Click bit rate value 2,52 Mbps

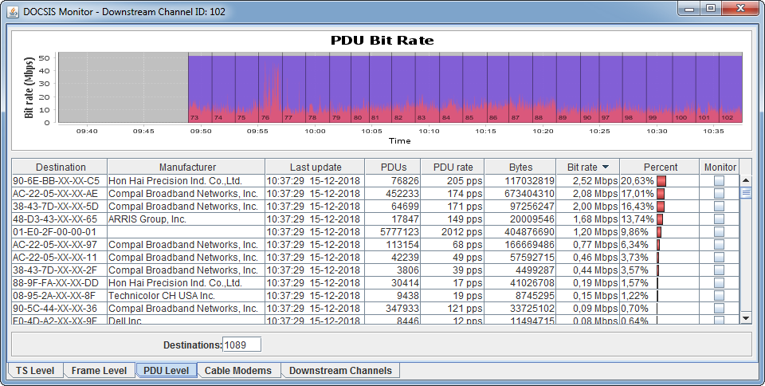point(588,181)
